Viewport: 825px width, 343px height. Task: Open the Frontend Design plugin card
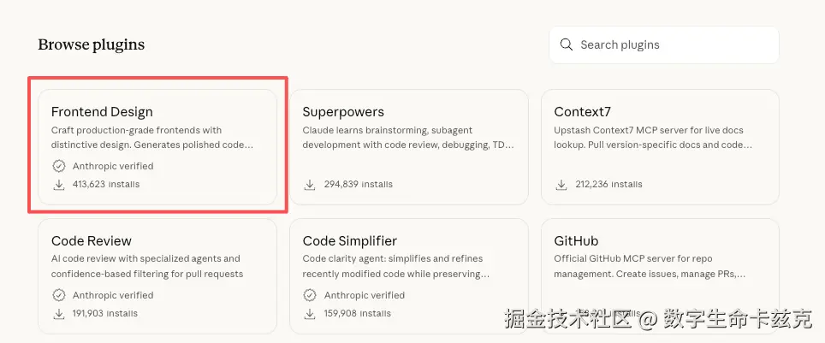pos(157,145)
